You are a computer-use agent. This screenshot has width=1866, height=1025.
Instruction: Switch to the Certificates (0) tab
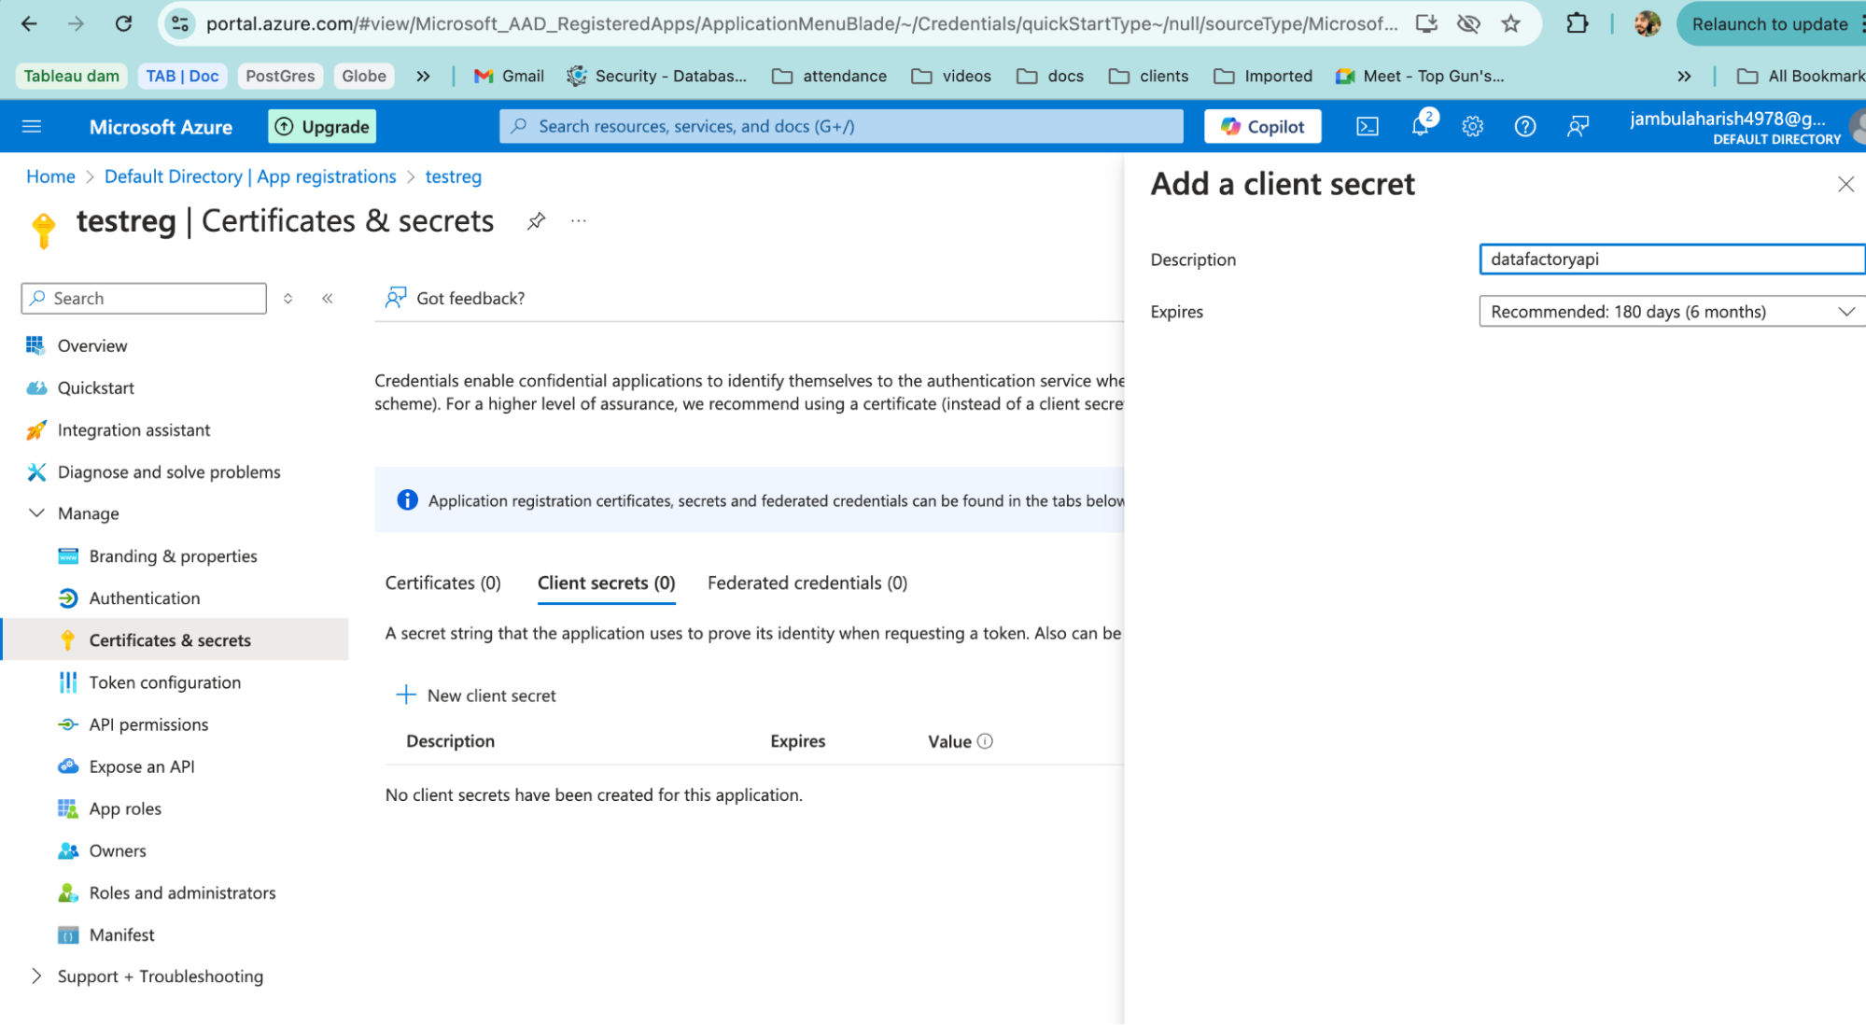click(442, 583)
